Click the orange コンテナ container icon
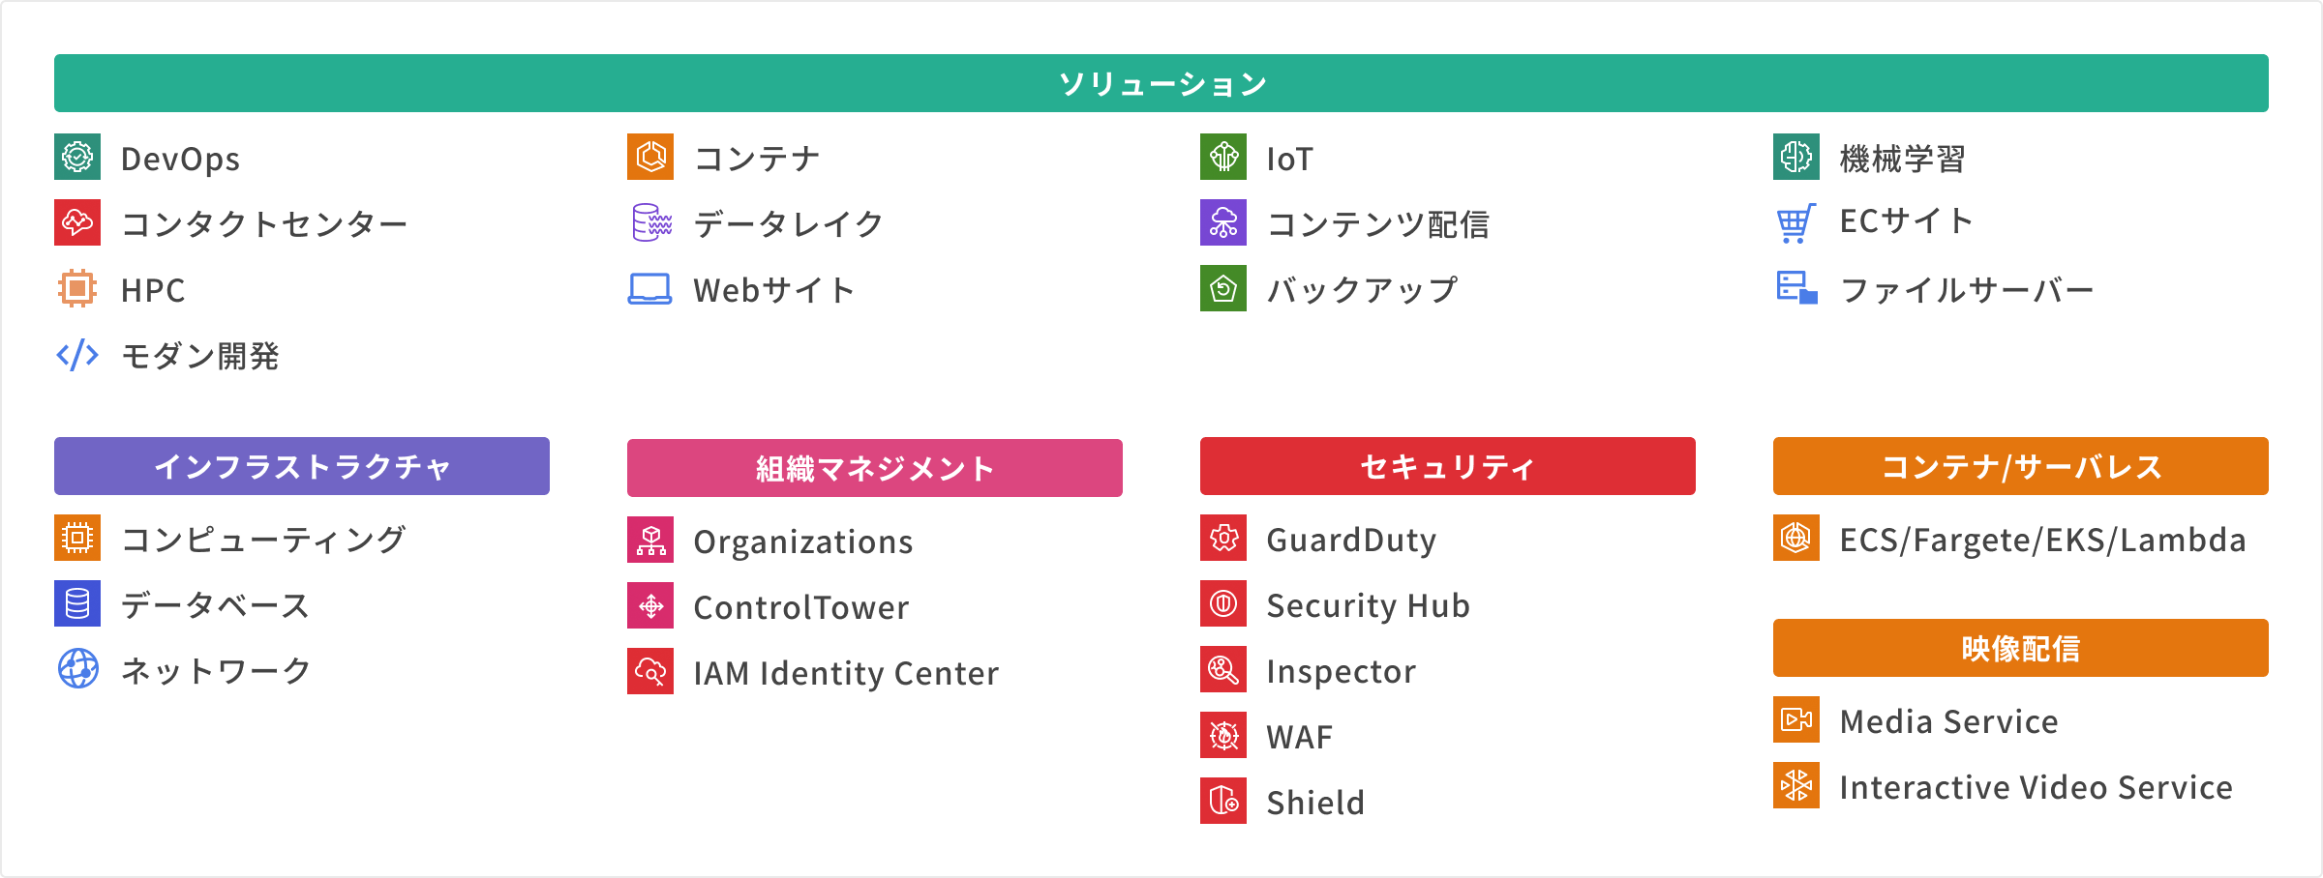 tap(650, 157)
